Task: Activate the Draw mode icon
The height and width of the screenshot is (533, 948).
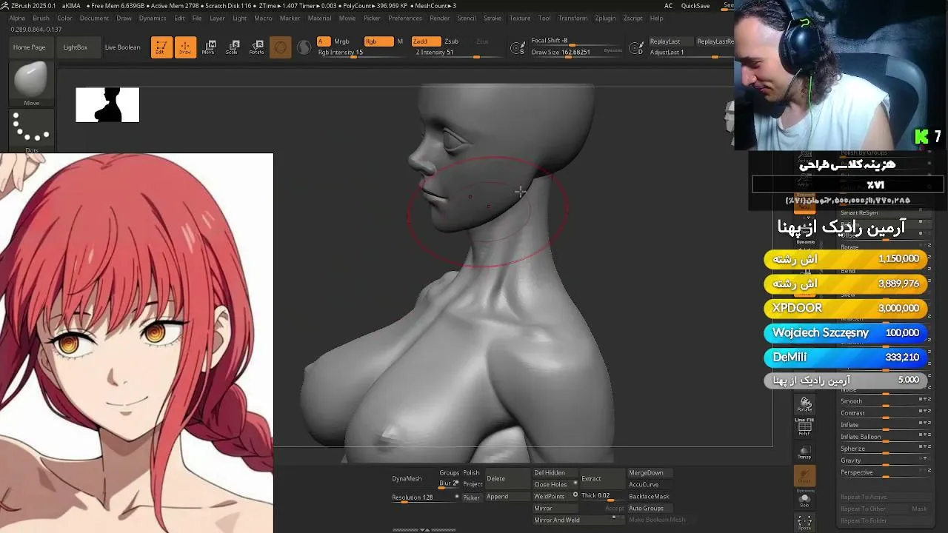Action: click(185, 47)
